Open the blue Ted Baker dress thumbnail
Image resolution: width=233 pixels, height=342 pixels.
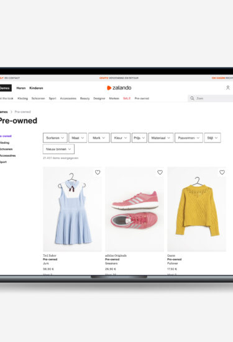[72, 209]
